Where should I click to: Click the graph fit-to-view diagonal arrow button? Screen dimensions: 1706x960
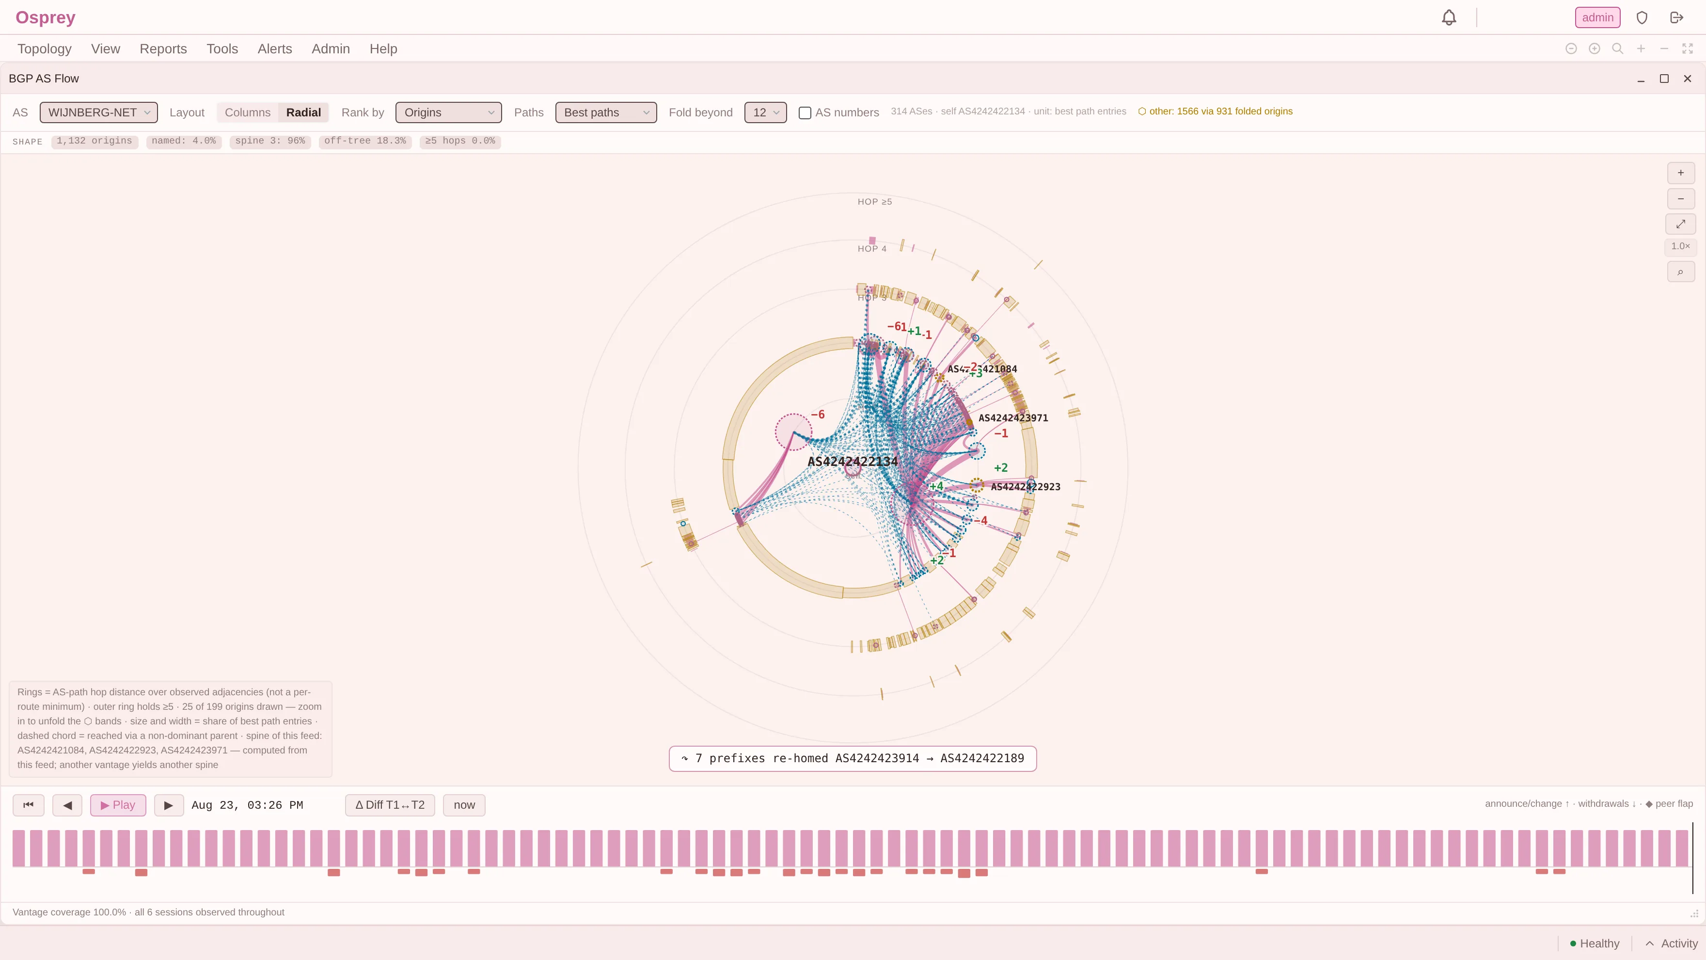pos(1680,224)
